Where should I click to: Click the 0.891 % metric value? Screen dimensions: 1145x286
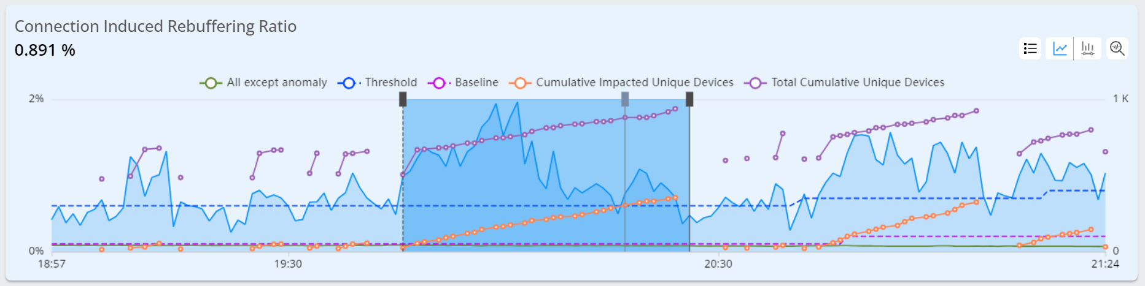click(x=45, y=50)
